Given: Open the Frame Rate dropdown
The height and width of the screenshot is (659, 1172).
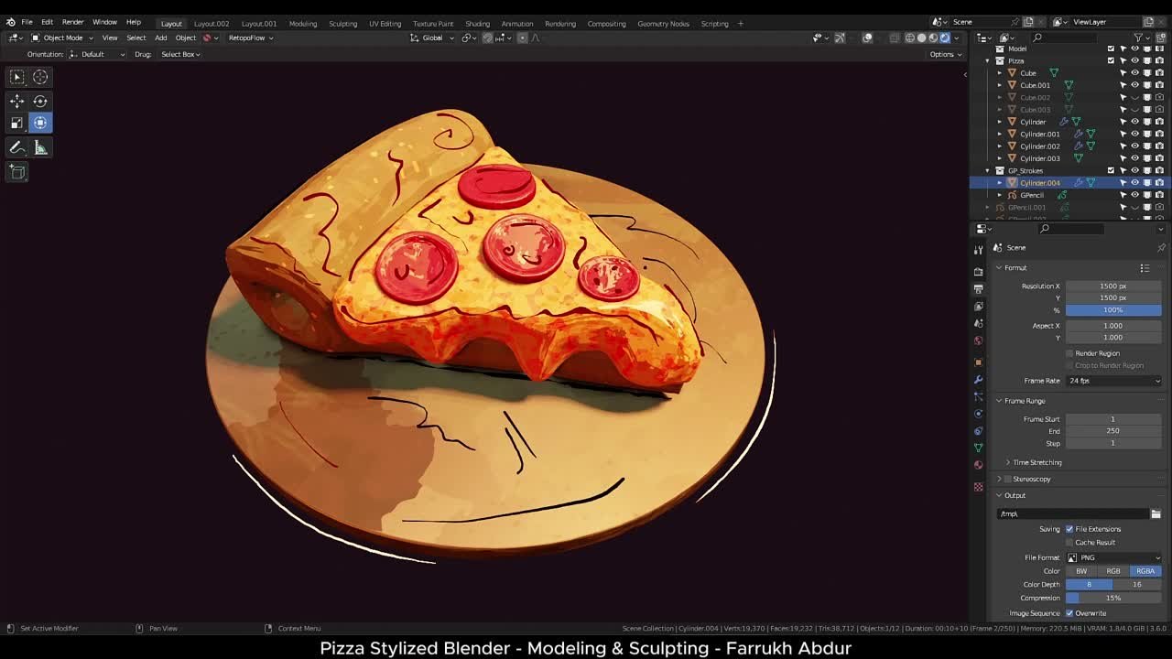Looking at the screenshot, I should point(1113,380).
